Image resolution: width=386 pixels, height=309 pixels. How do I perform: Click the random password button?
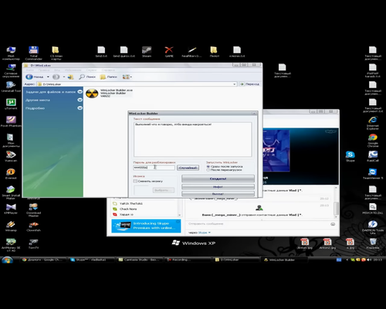coord(188,168)
